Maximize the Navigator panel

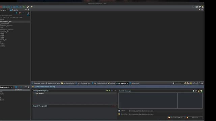tap(28, 10)
